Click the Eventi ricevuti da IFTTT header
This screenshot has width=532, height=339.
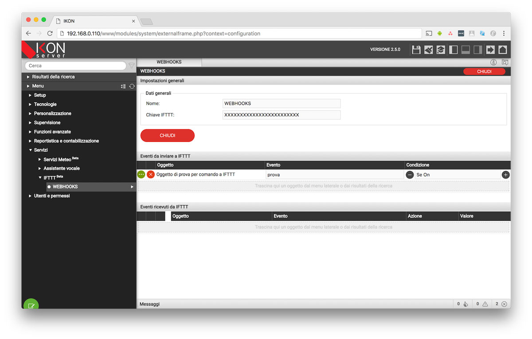click(324, 207)
